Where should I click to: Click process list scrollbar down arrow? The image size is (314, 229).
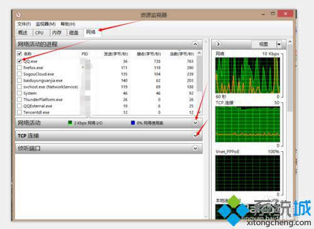coord(199,112)
